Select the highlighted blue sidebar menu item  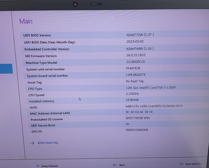(6, 69)
